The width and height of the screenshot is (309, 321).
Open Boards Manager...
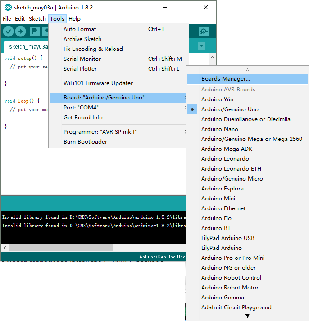[247, 79]
